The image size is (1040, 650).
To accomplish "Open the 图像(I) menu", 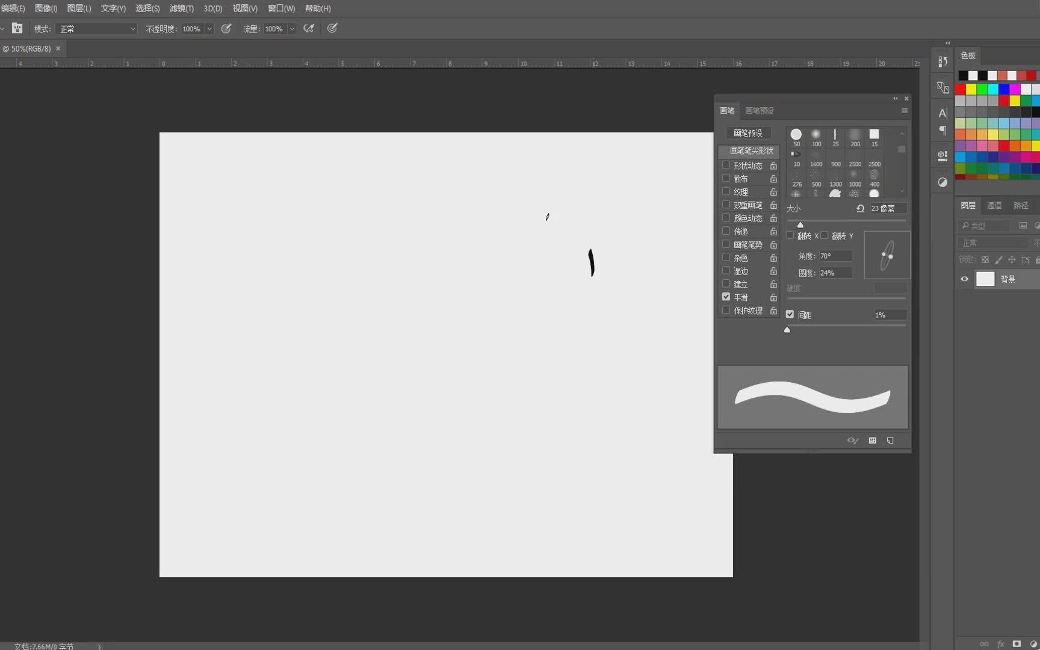I will pyautogui.click(x=46, y=8).
